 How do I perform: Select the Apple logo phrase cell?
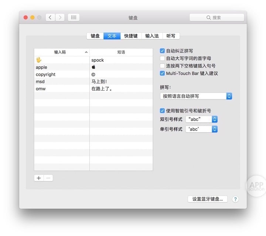pos(93,67)
